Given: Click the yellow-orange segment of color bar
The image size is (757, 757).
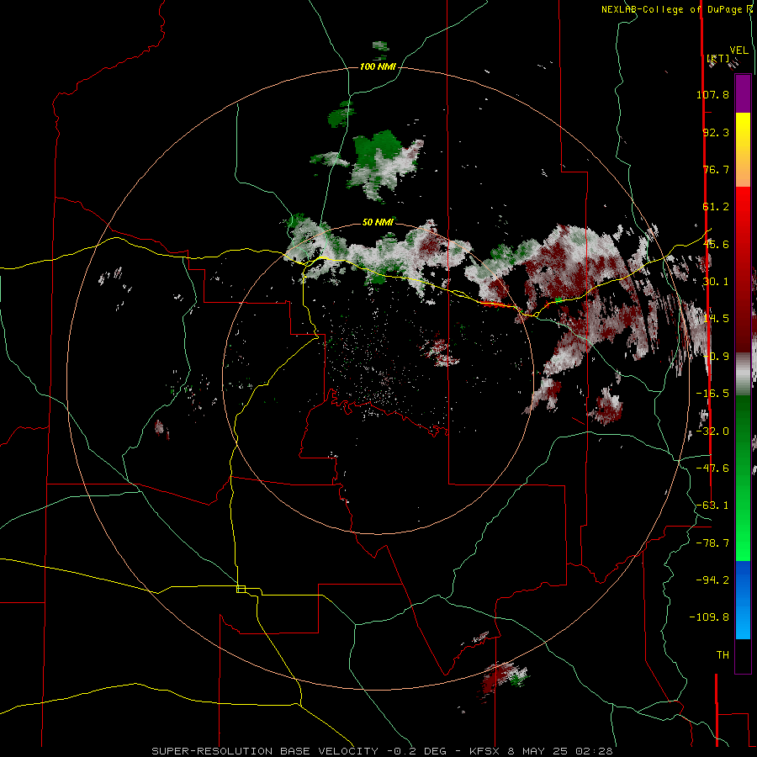Looking at the screenshot, I should click(x=743, y=150).
